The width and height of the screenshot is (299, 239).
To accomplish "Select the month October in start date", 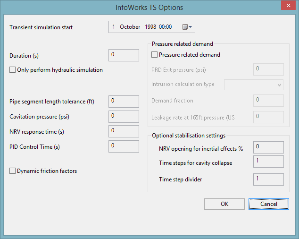I will point(130,27).
